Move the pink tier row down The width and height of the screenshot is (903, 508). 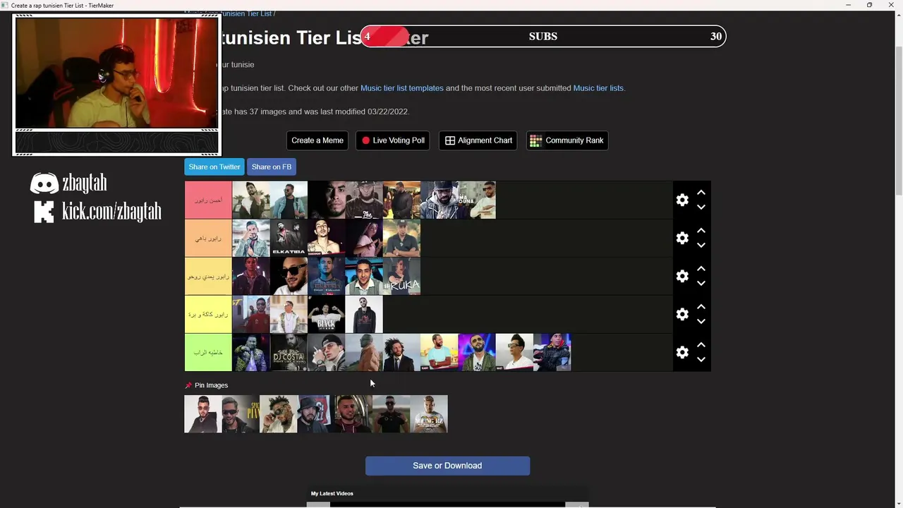point(701,207)
